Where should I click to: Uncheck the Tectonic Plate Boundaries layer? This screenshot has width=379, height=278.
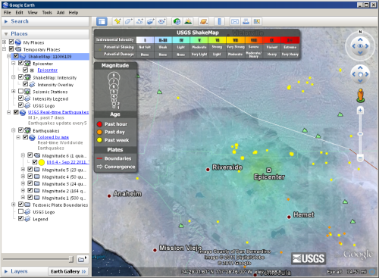pyautogui.click(x=21, y=205)
